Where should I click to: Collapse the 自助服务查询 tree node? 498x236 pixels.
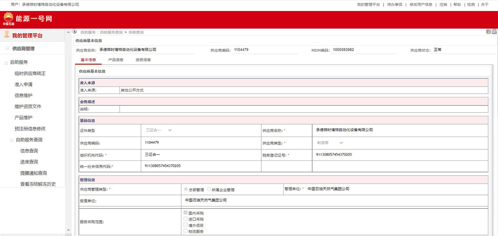pos(12,140)
